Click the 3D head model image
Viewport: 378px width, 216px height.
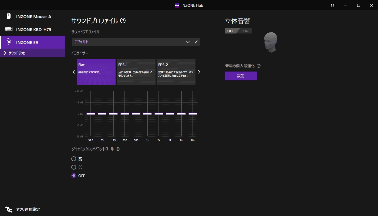[270, 42]
